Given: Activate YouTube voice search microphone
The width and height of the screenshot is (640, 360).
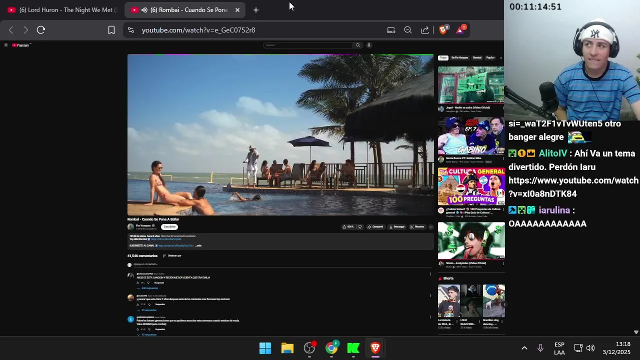Looking at the screenshot, I should click(369, 45).
